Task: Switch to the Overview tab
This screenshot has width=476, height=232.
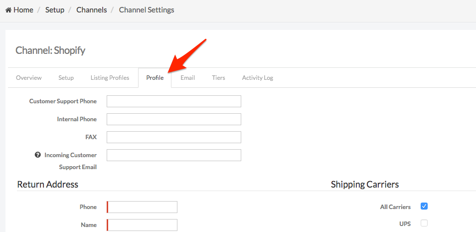Action: coord(29,78)
